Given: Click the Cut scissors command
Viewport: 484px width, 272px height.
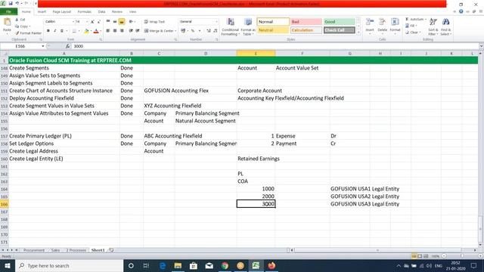Looking at the screenshot, I should [x=20, y=20].
